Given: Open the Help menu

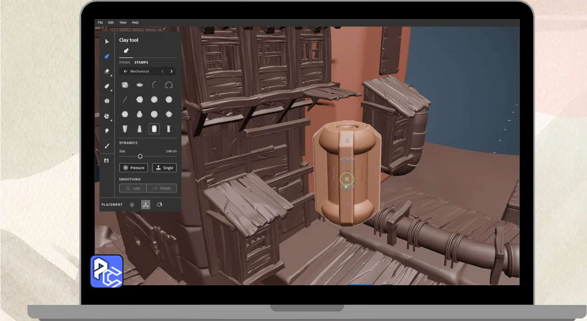Looking at the screenshot, I should (135, 22).
